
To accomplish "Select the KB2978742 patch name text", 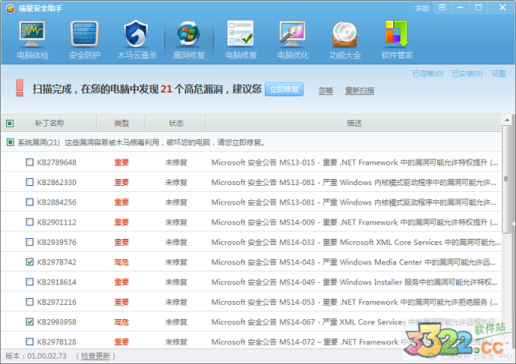I will (57, 262).
